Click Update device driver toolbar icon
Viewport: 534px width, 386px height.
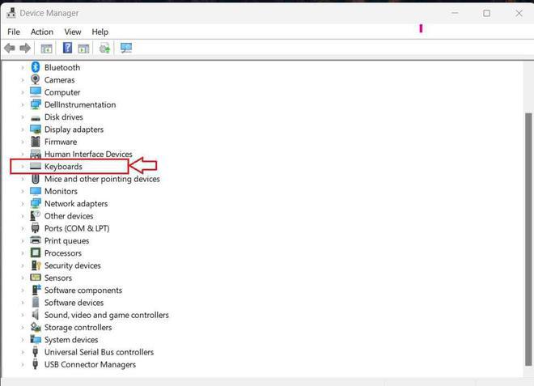click(104, 49)
